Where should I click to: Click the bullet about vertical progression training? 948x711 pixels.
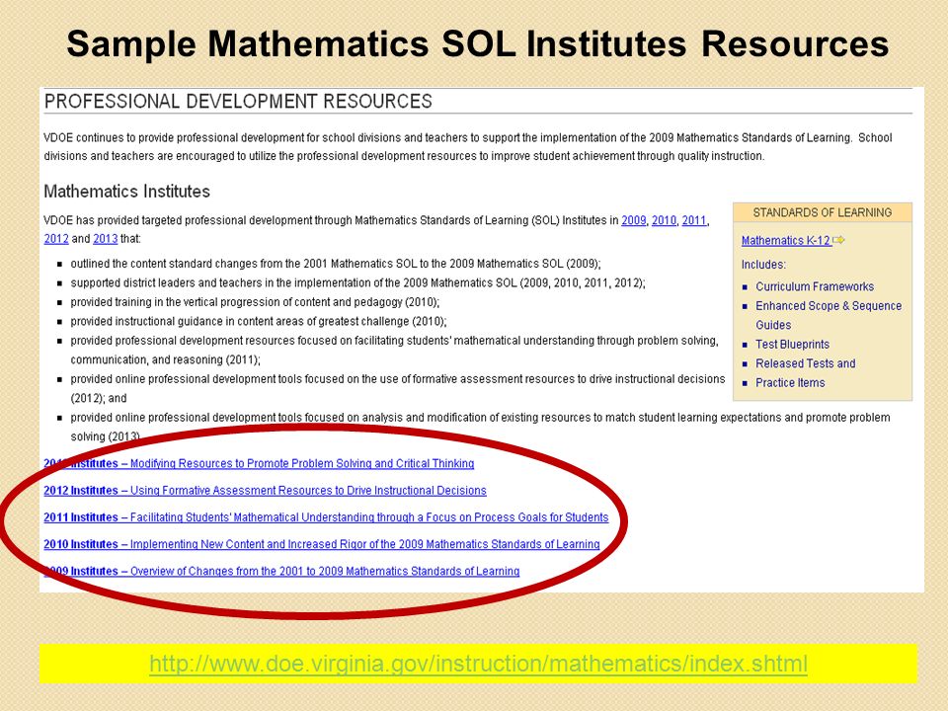click(255, 302)
